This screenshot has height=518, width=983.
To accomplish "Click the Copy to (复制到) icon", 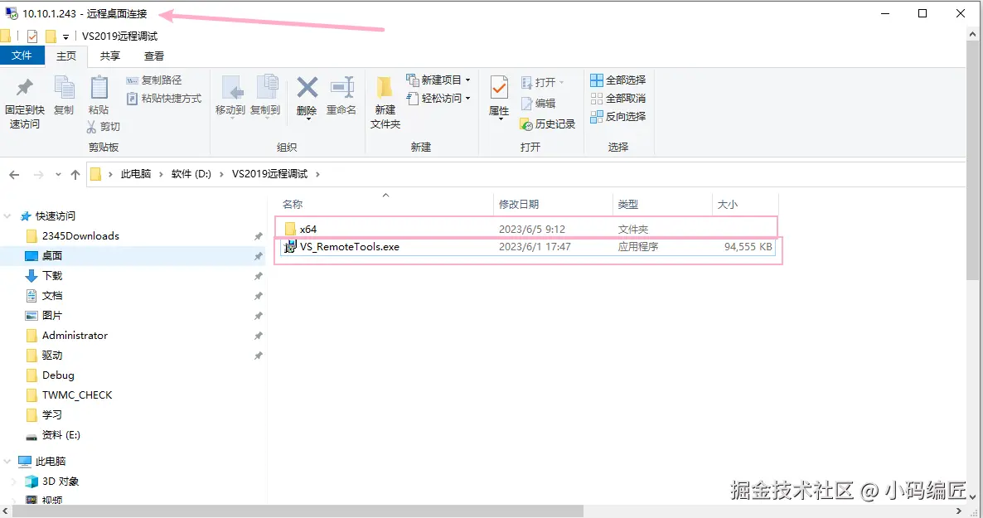I will pos(266,88).
